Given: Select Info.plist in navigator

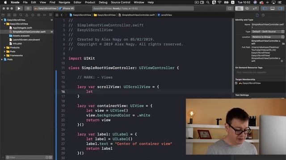Looking at the screenshot, I should click(x=17, y=44).
